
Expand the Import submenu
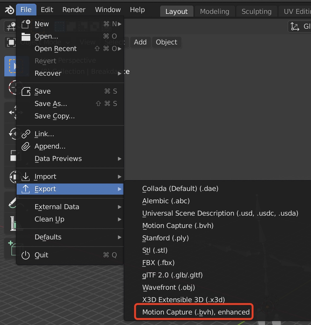click(70, 177)
